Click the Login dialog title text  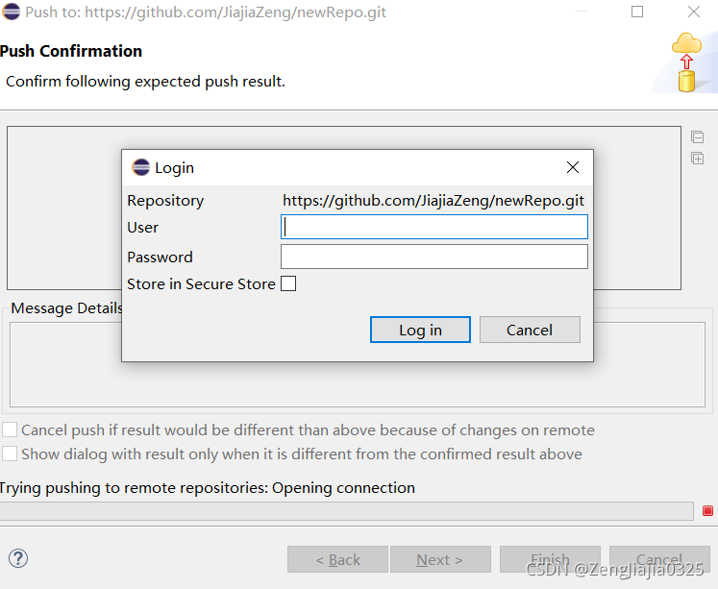[175, 168]
